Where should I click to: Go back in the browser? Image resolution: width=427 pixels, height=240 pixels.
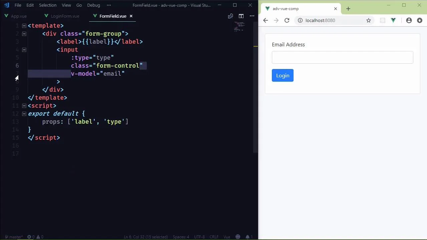pos(266,20)
